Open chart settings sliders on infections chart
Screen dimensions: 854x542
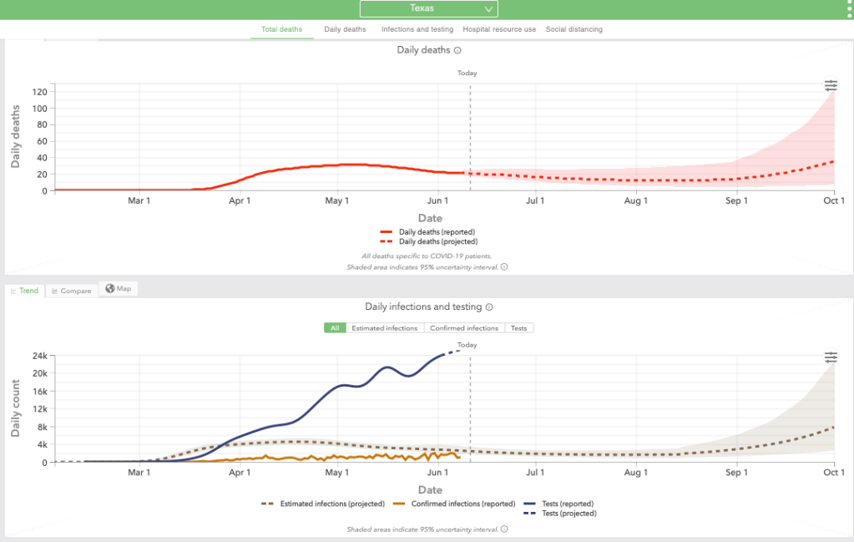[x=831, y=357]
